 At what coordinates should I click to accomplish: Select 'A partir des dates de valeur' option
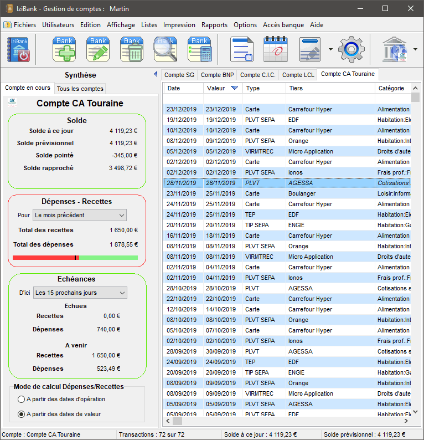21,413
